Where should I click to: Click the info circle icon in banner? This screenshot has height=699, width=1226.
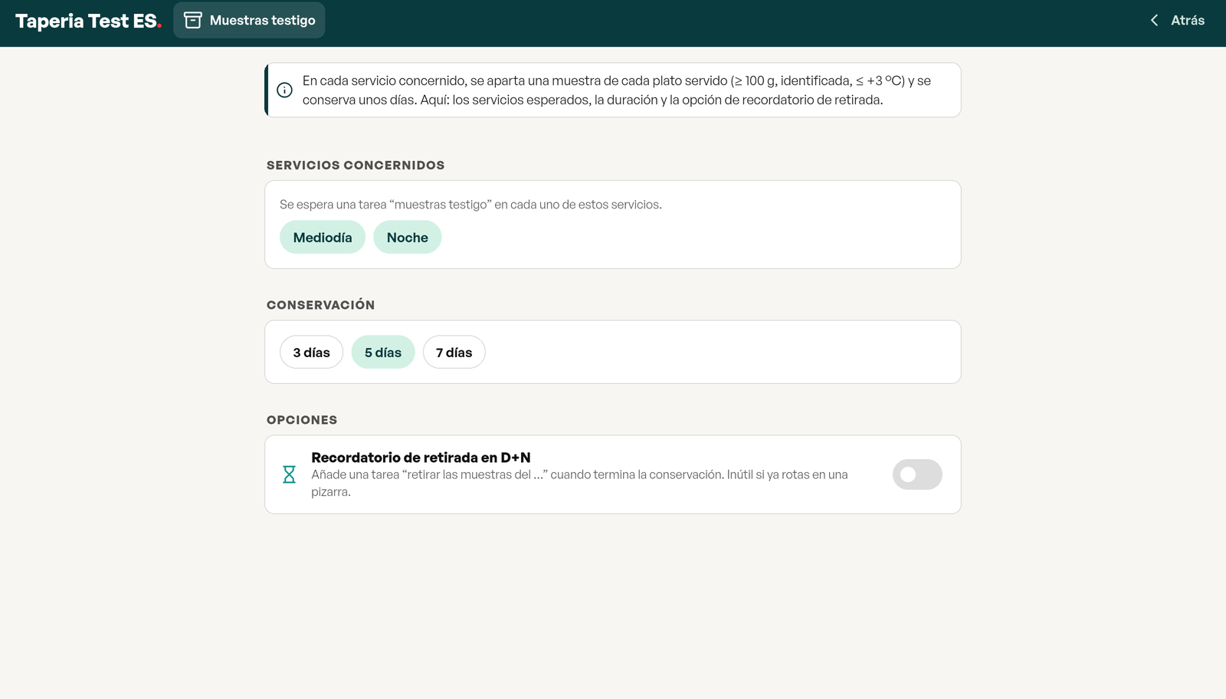(284, 90)
